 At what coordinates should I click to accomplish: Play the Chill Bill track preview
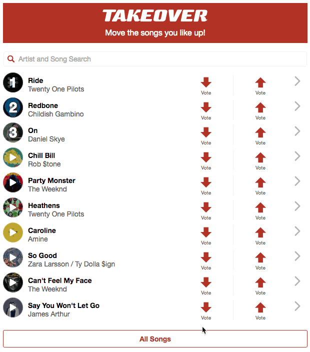coord(13,157)
